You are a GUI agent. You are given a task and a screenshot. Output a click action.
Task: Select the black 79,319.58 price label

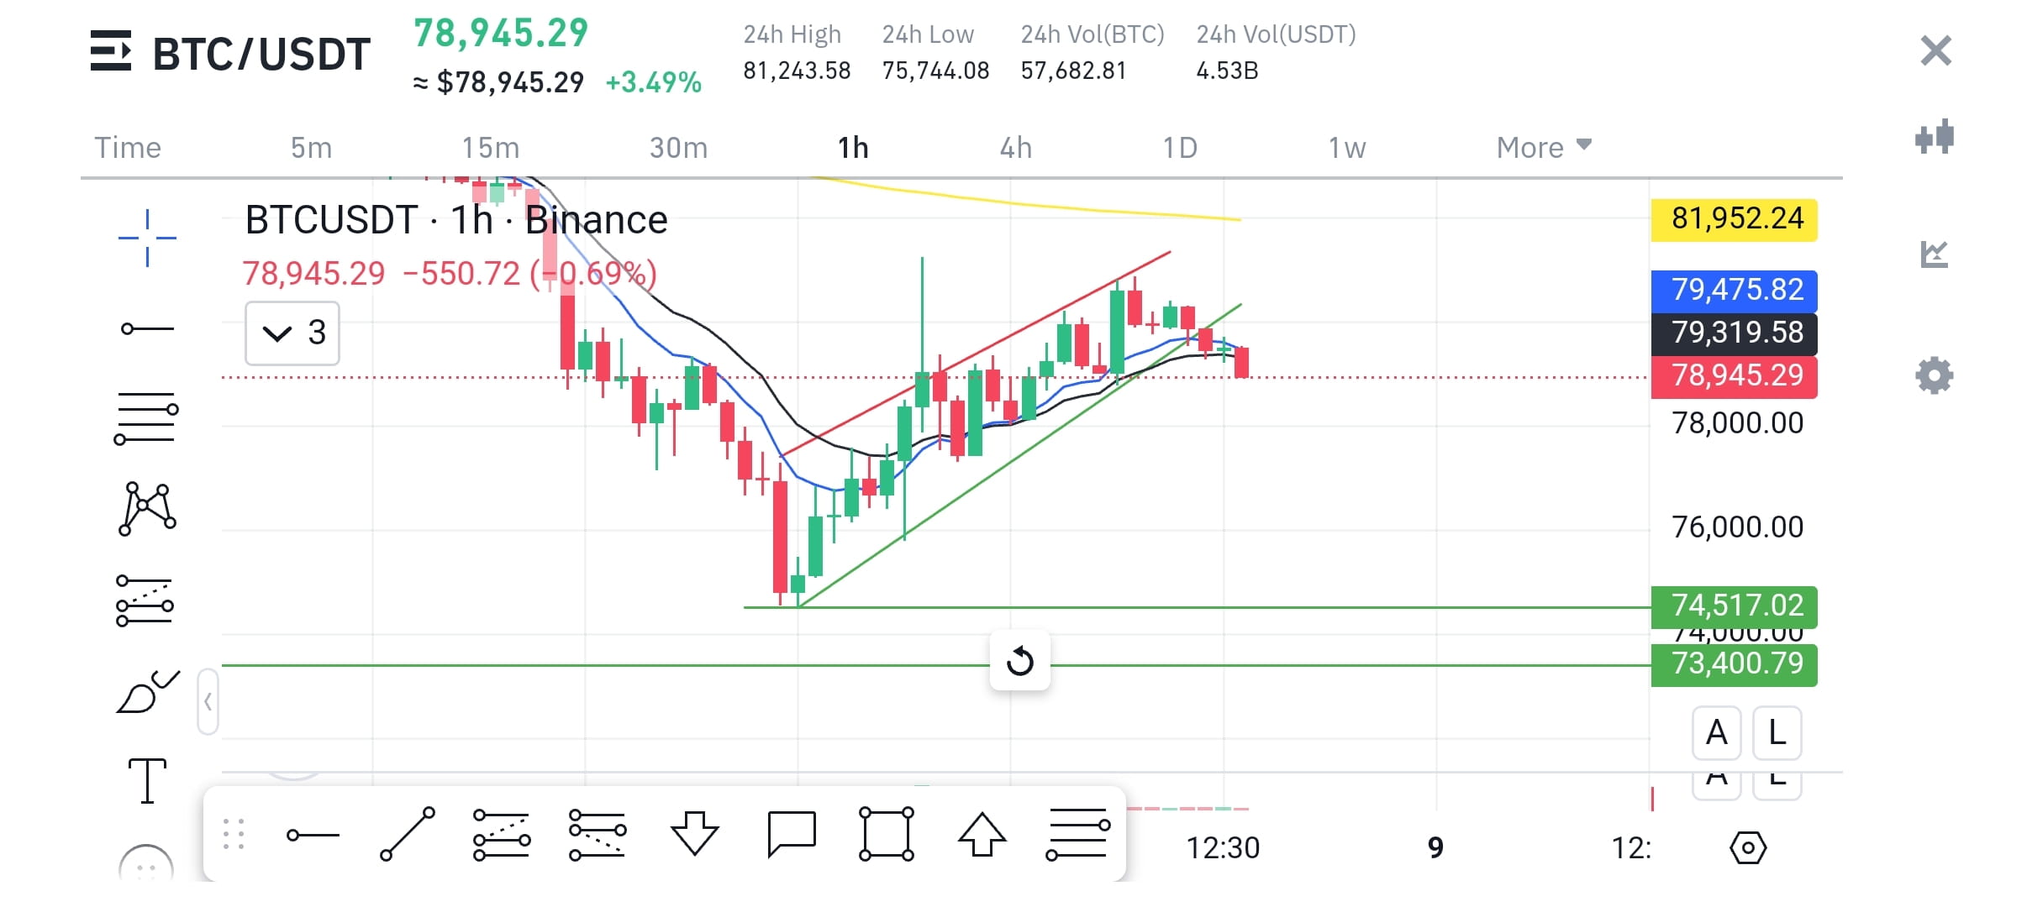point(1735,333)
